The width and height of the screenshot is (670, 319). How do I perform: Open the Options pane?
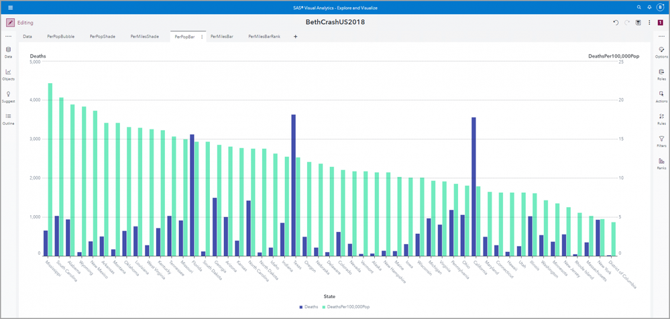[661, 52]
